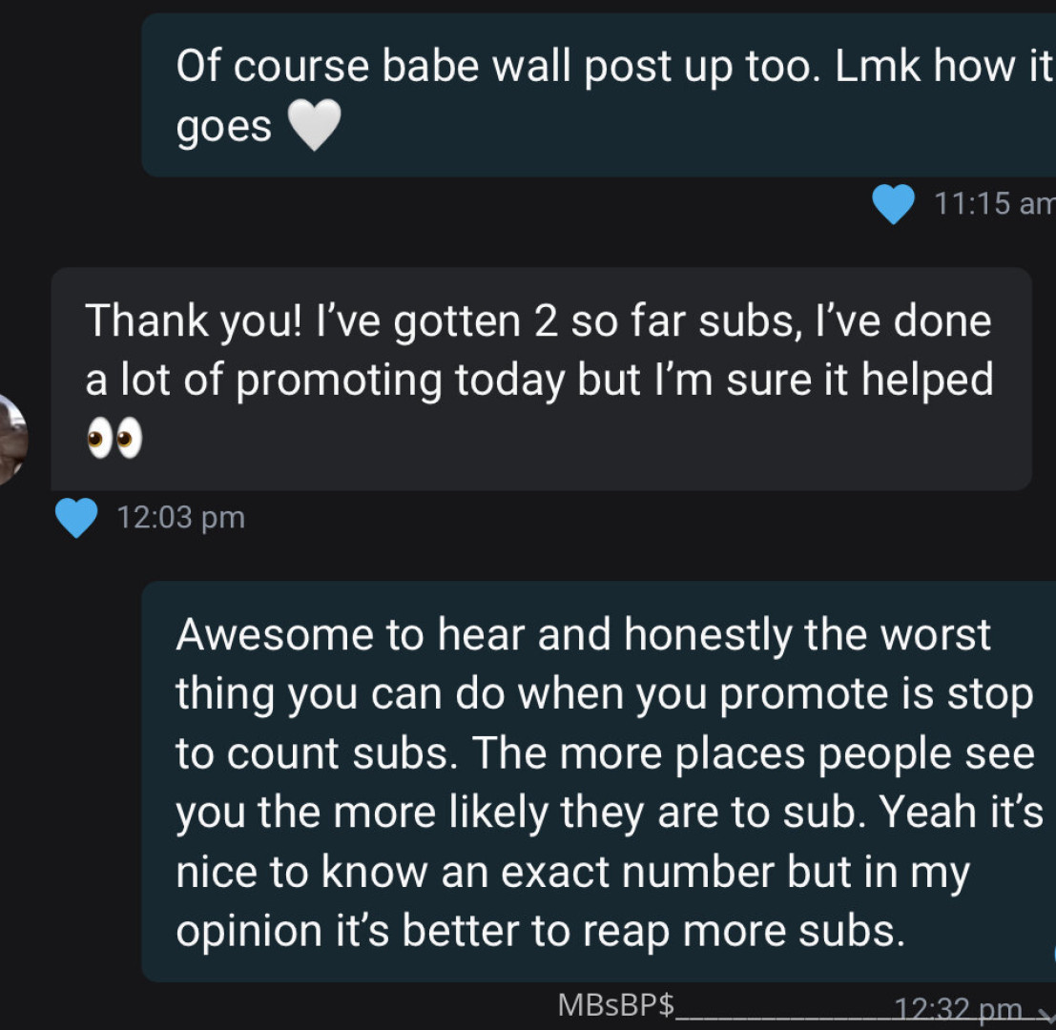Screen dimensions: 1056x1030
Task: Select the "Of course babe wall post" message
Action: (599, 95)
